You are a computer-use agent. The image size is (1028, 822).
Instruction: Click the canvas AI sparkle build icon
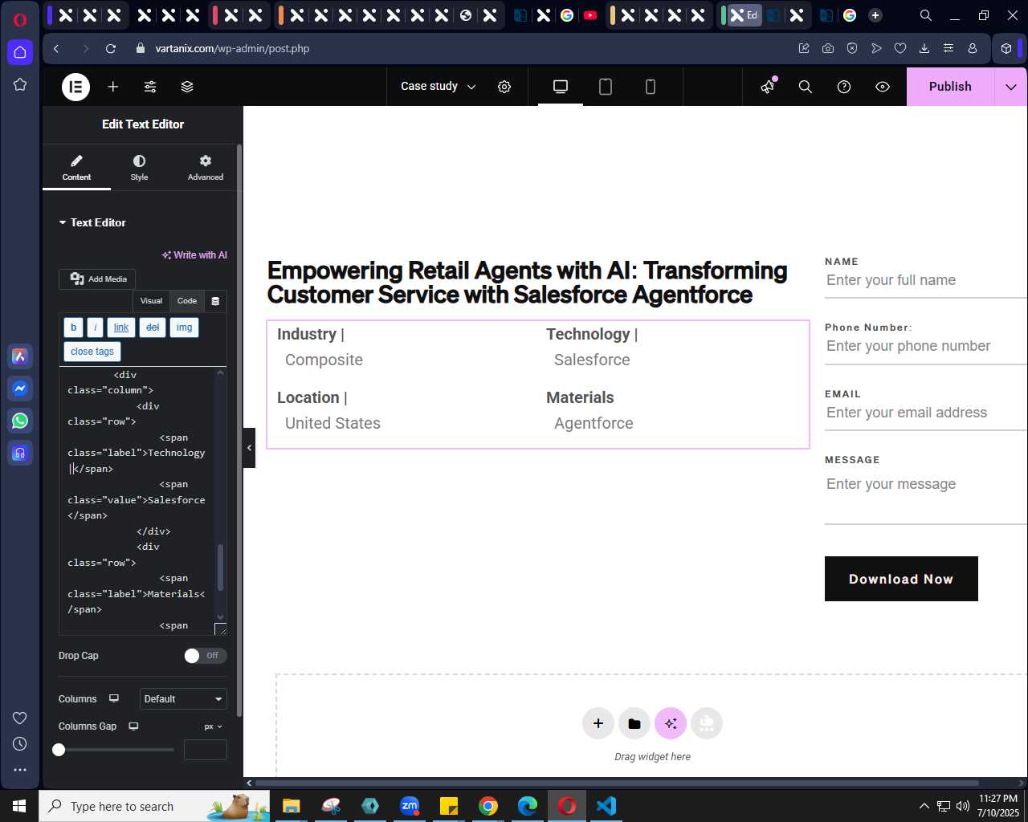pos(671,723)
